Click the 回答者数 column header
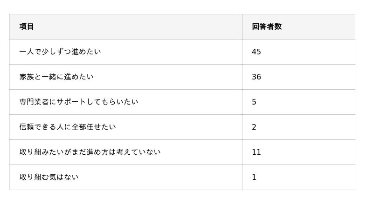373x204 pixels. [x=266, y=26]
